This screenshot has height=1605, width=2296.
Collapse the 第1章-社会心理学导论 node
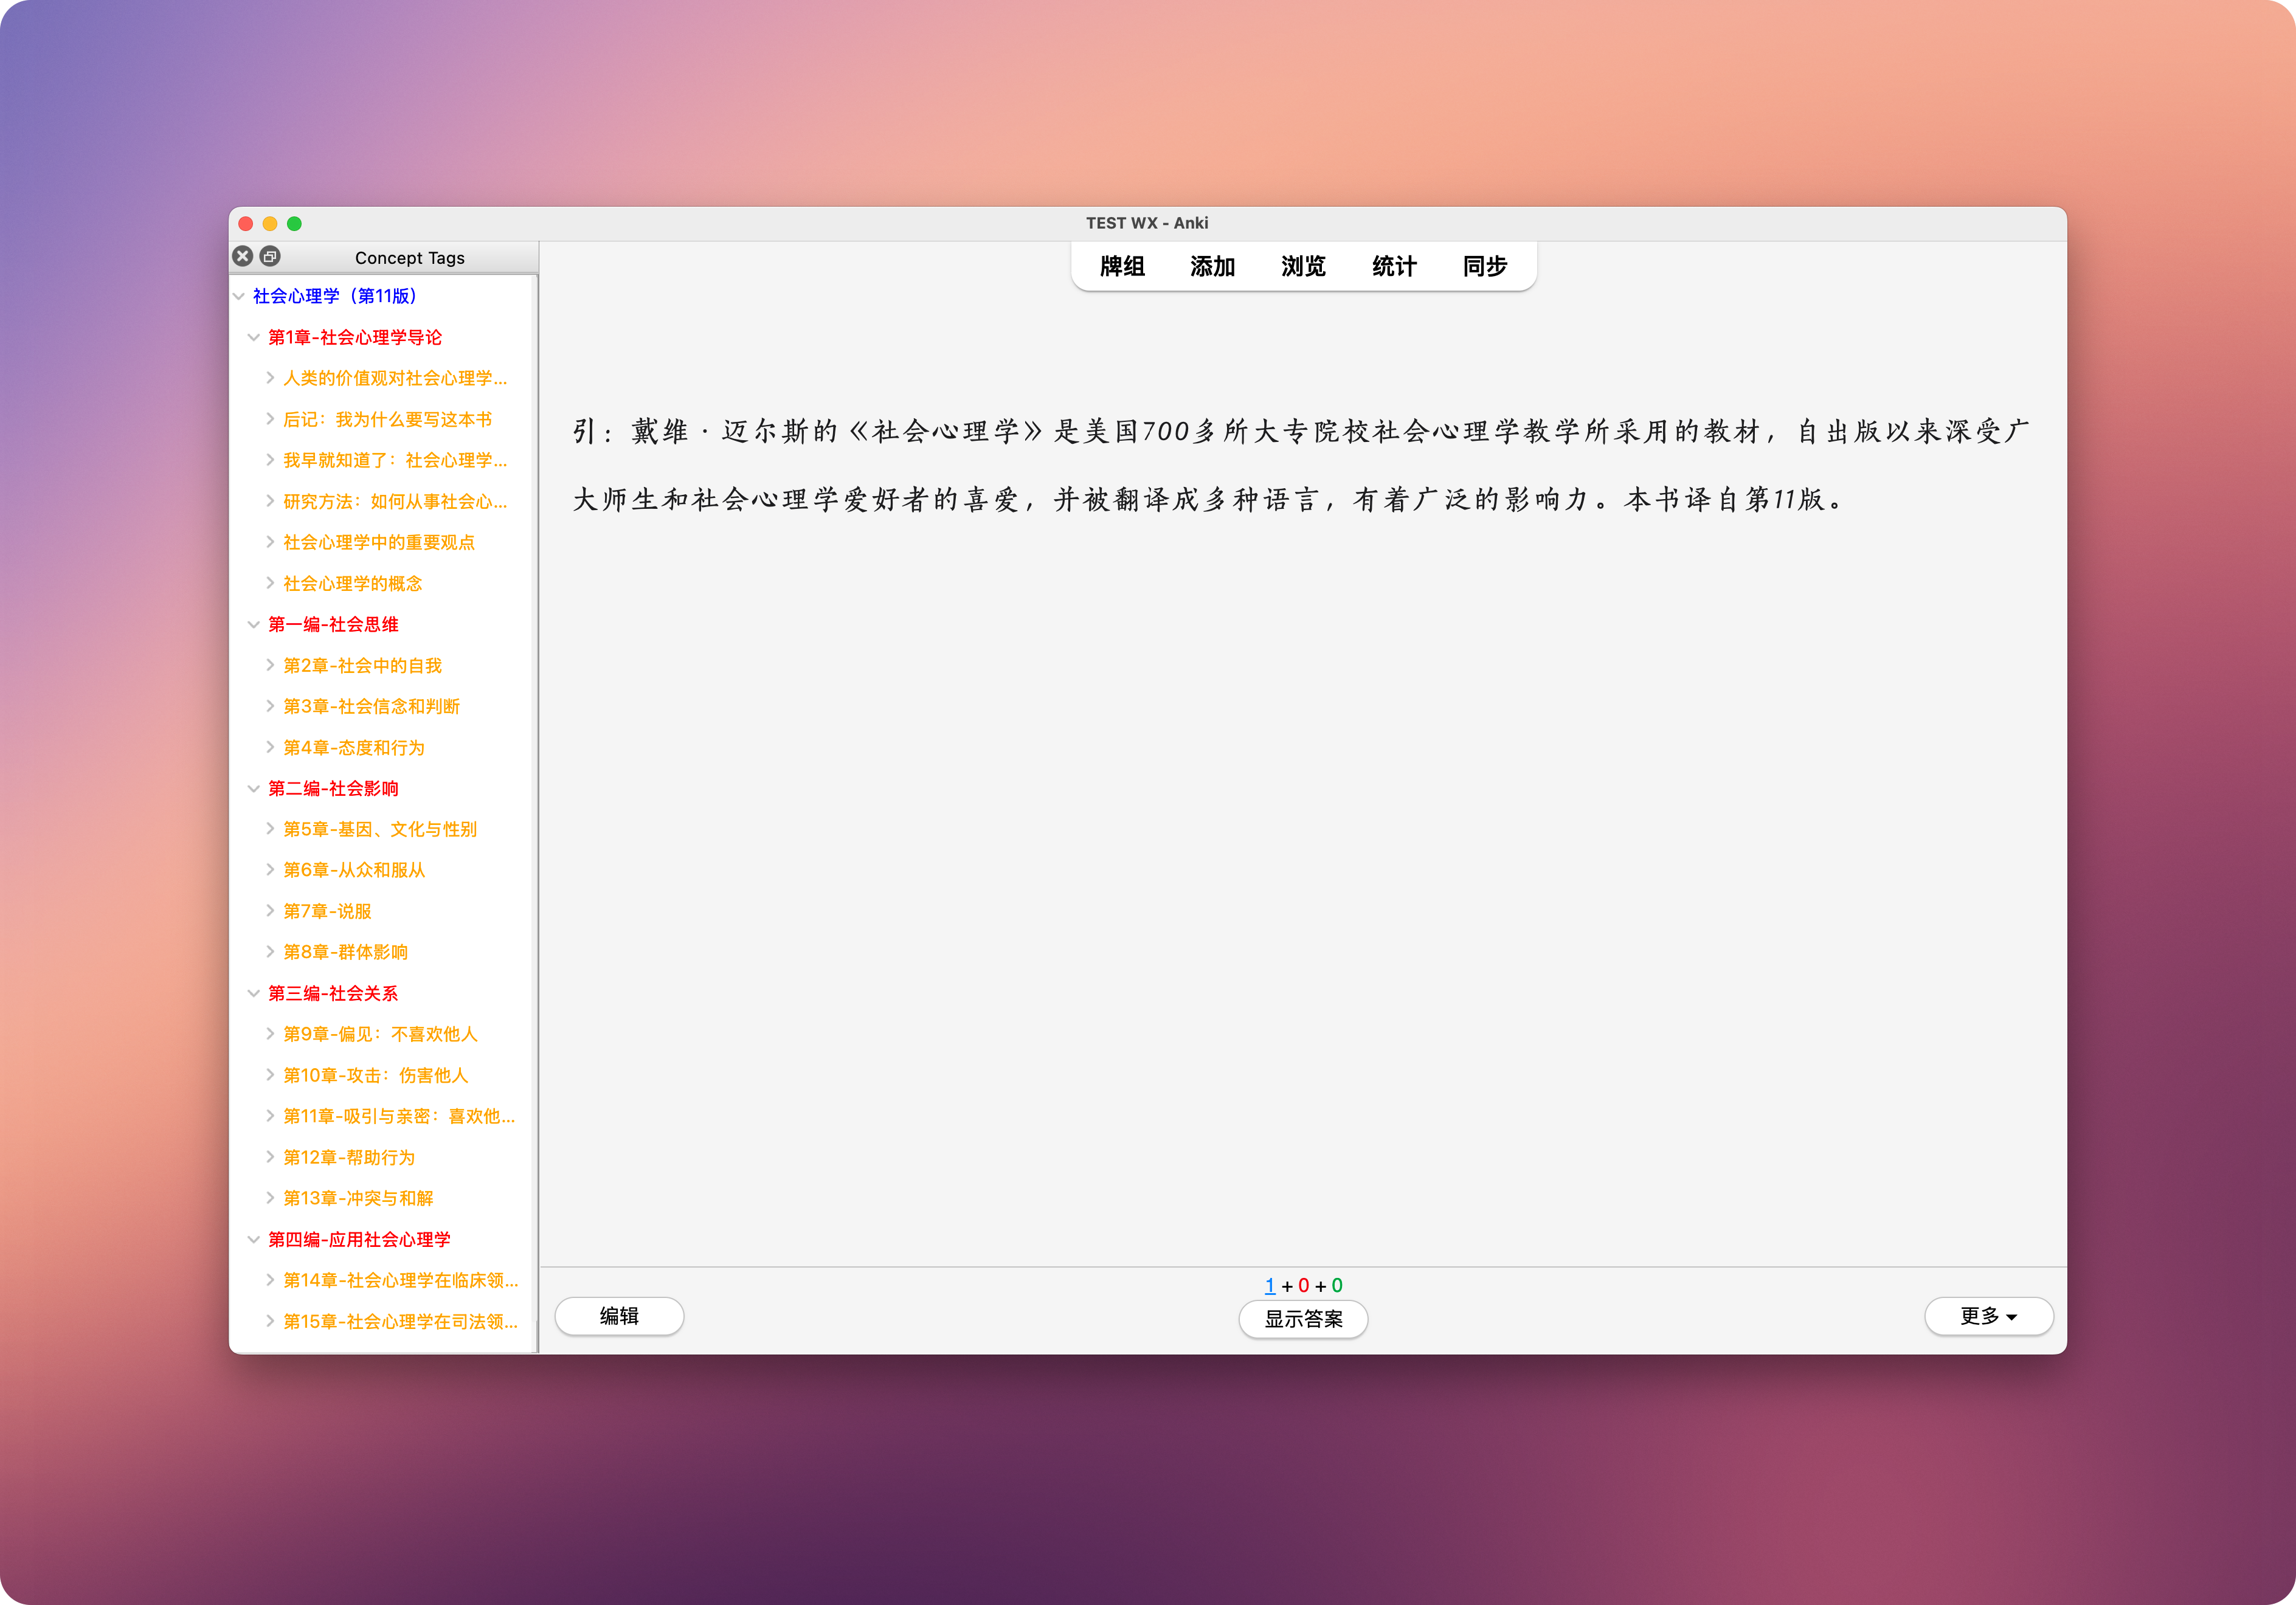(254, 337)
